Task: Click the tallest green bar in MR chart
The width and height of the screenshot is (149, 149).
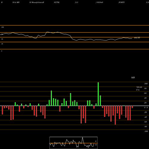Action: point(98,94)
